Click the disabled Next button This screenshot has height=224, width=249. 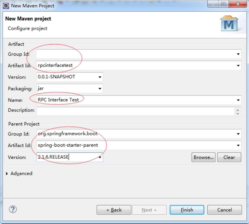coord(149,210)
